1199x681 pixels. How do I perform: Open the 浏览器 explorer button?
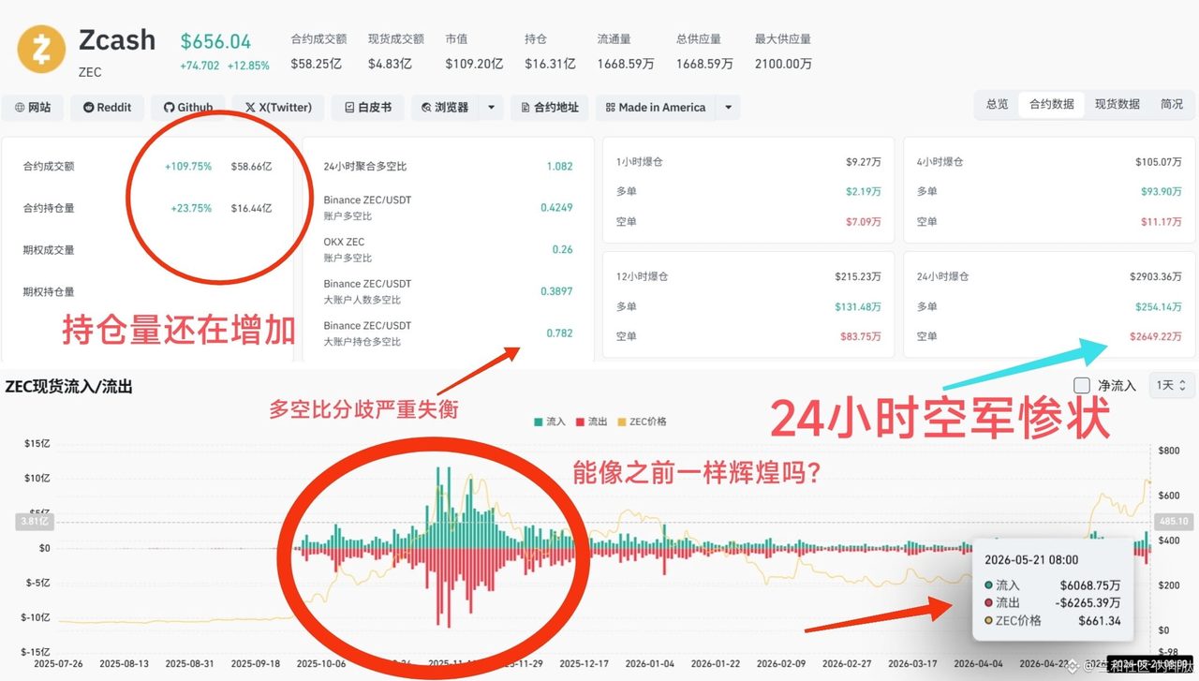pos(446,108)
